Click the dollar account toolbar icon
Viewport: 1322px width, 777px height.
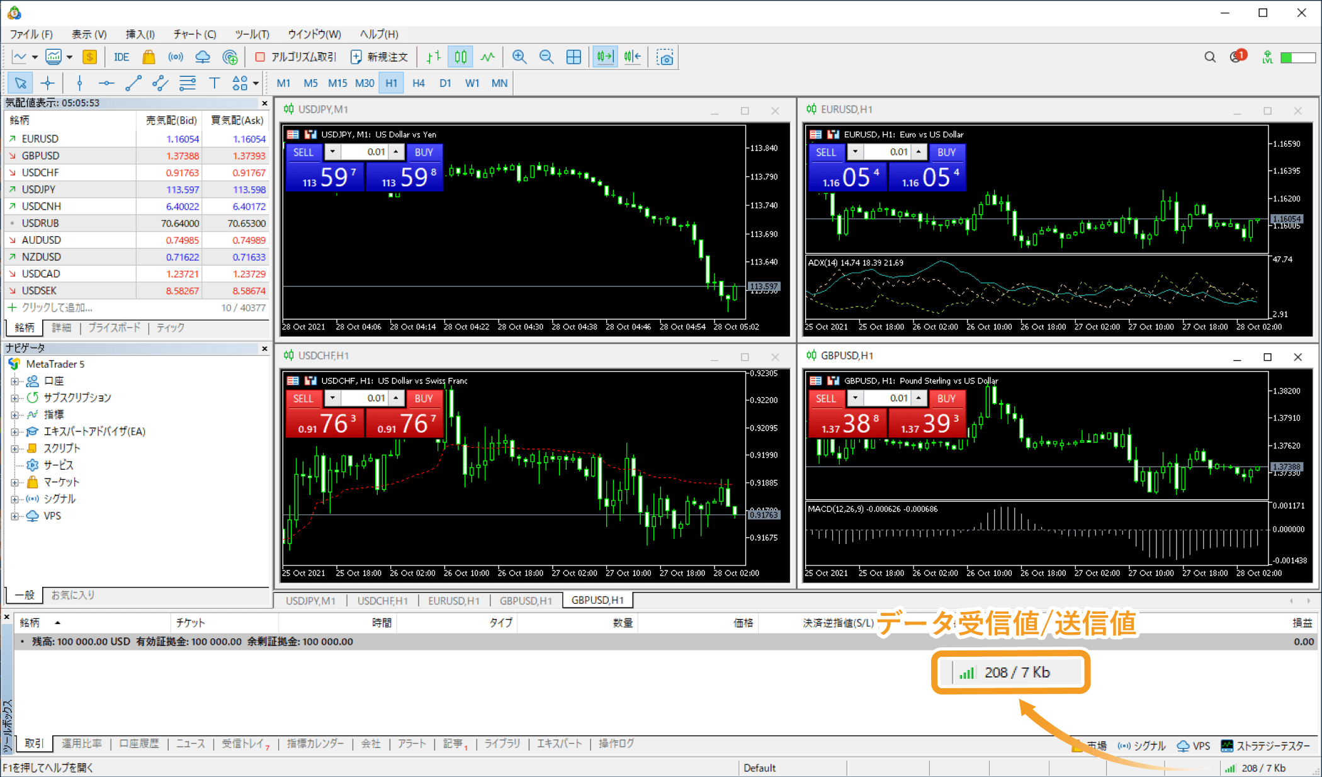(x=90, y=57)
